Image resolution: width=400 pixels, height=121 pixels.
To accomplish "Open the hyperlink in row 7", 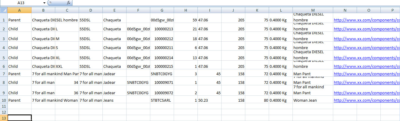I will click(x=367, y=74).
